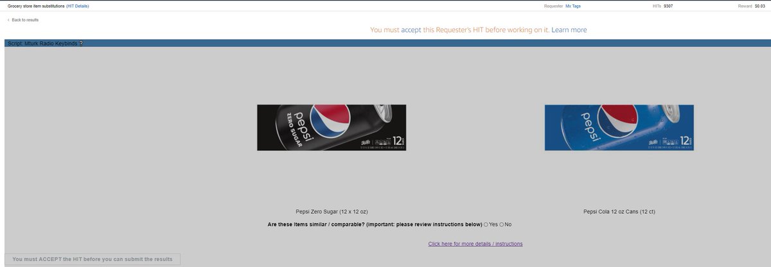
Task: Click the 'Are these items similar' question text
Action: tap(375, 225)
